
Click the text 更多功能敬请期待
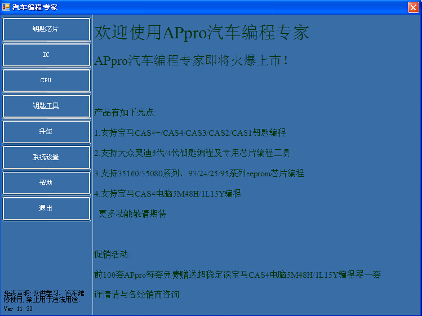tap(132, 214)
